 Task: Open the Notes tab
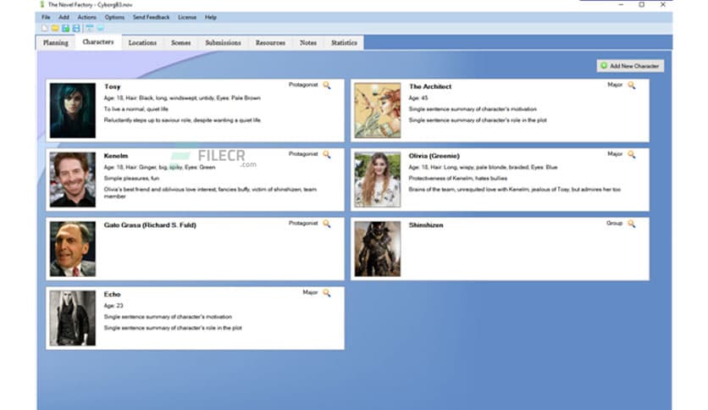(x=308, y=43)
